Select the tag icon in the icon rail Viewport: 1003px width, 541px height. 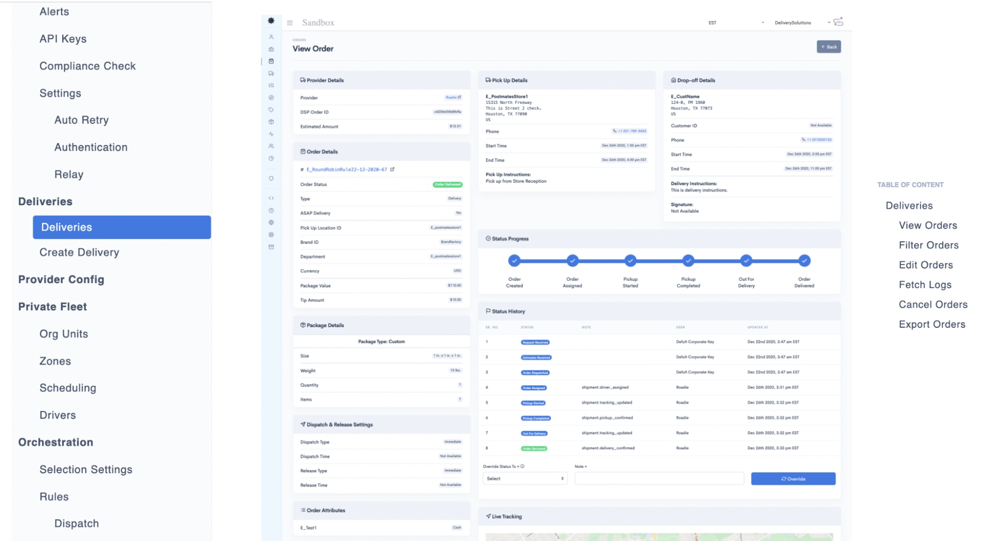[271, 110]
